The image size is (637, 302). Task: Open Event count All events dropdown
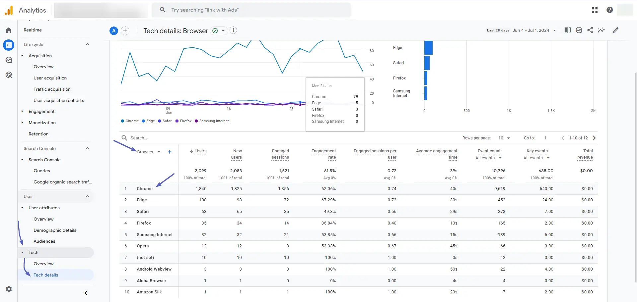[488, 158]
